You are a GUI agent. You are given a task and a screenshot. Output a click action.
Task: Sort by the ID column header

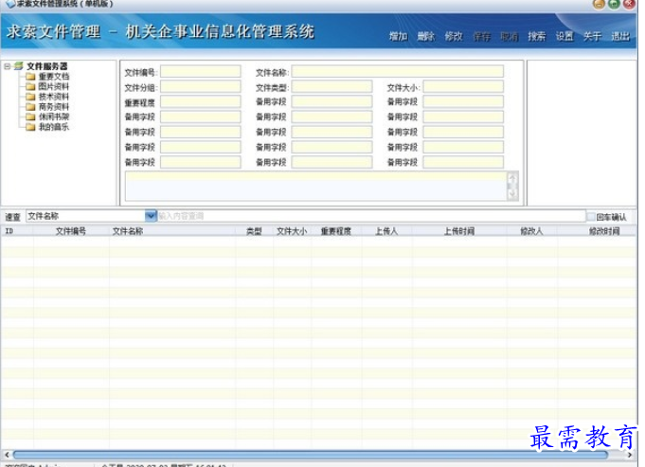9,231
